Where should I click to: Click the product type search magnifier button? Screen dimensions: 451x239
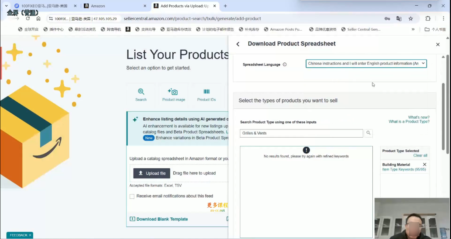368,133
